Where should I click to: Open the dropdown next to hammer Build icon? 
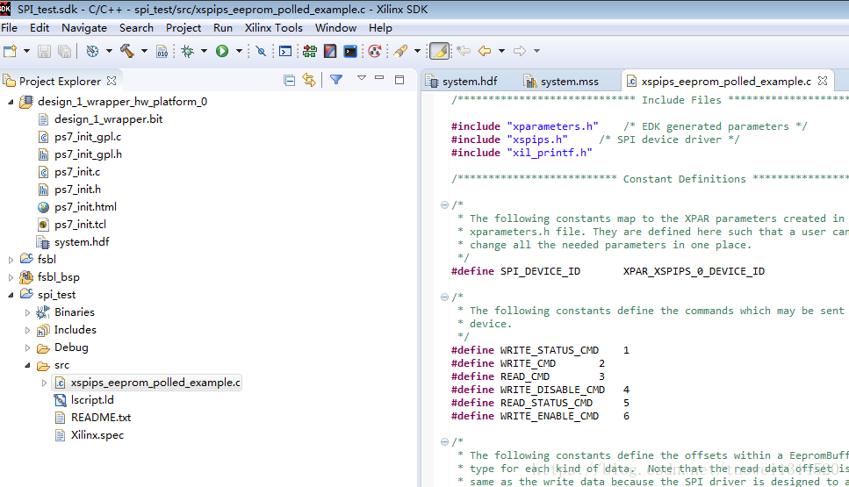144,51
